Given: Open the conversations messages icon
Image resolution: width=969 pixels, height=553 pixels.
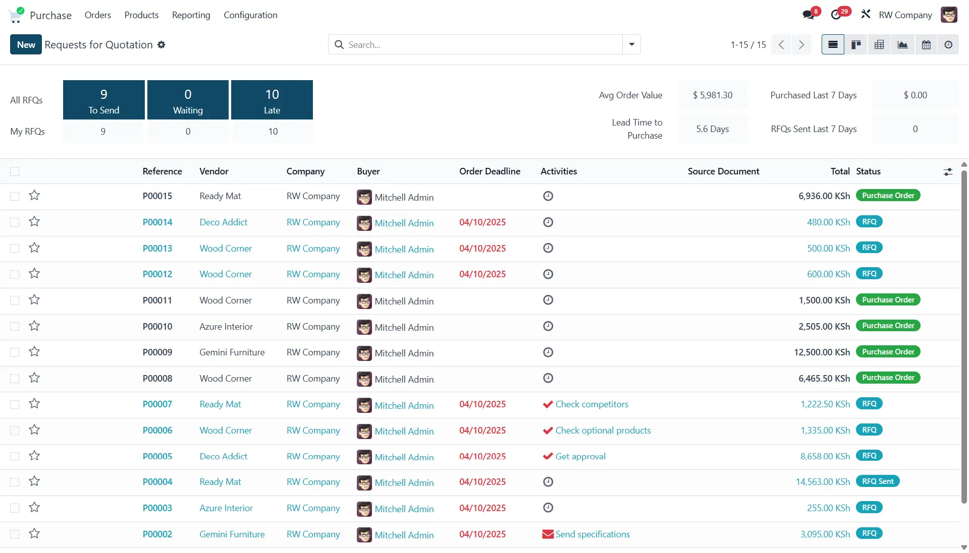Looking at the screenshot, I should pos(809,15).
